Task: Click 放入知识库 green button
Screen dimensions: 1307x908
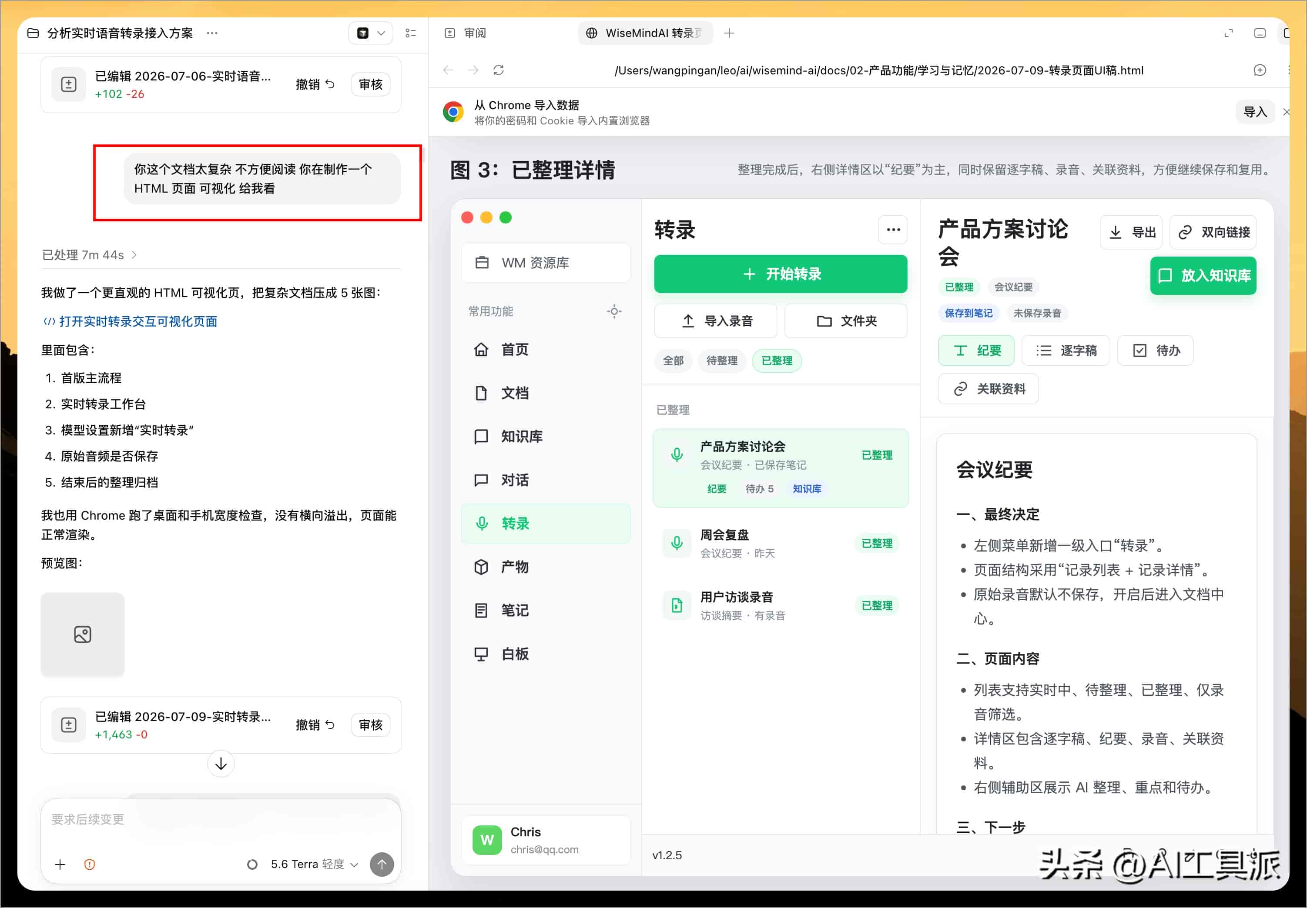Action: click(1203, 276)
